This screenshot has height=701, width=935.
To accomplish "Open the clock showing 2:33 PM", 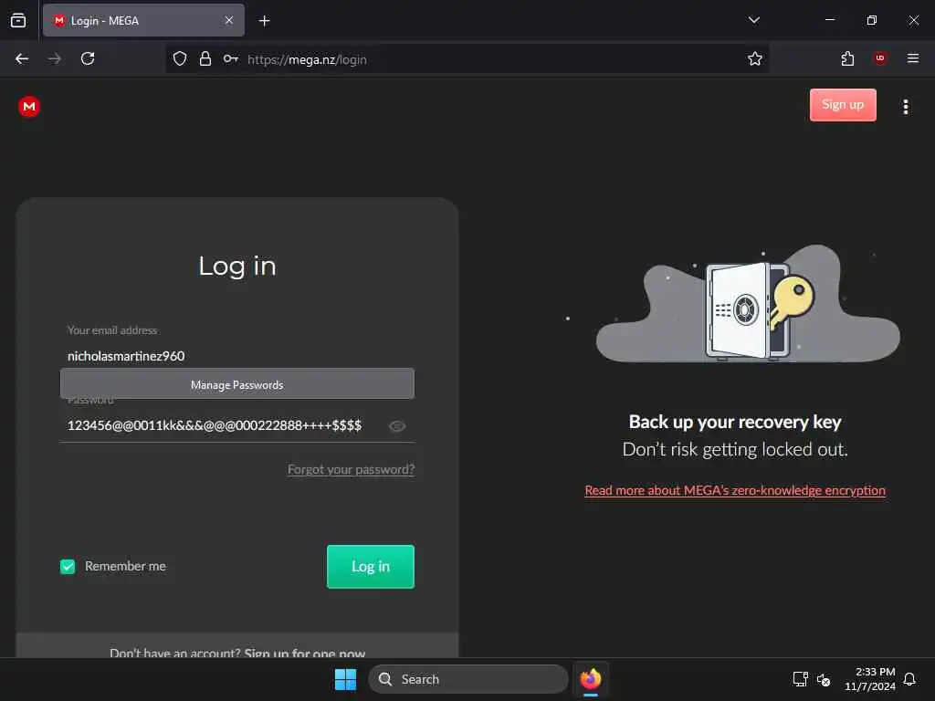I will 870,679.
